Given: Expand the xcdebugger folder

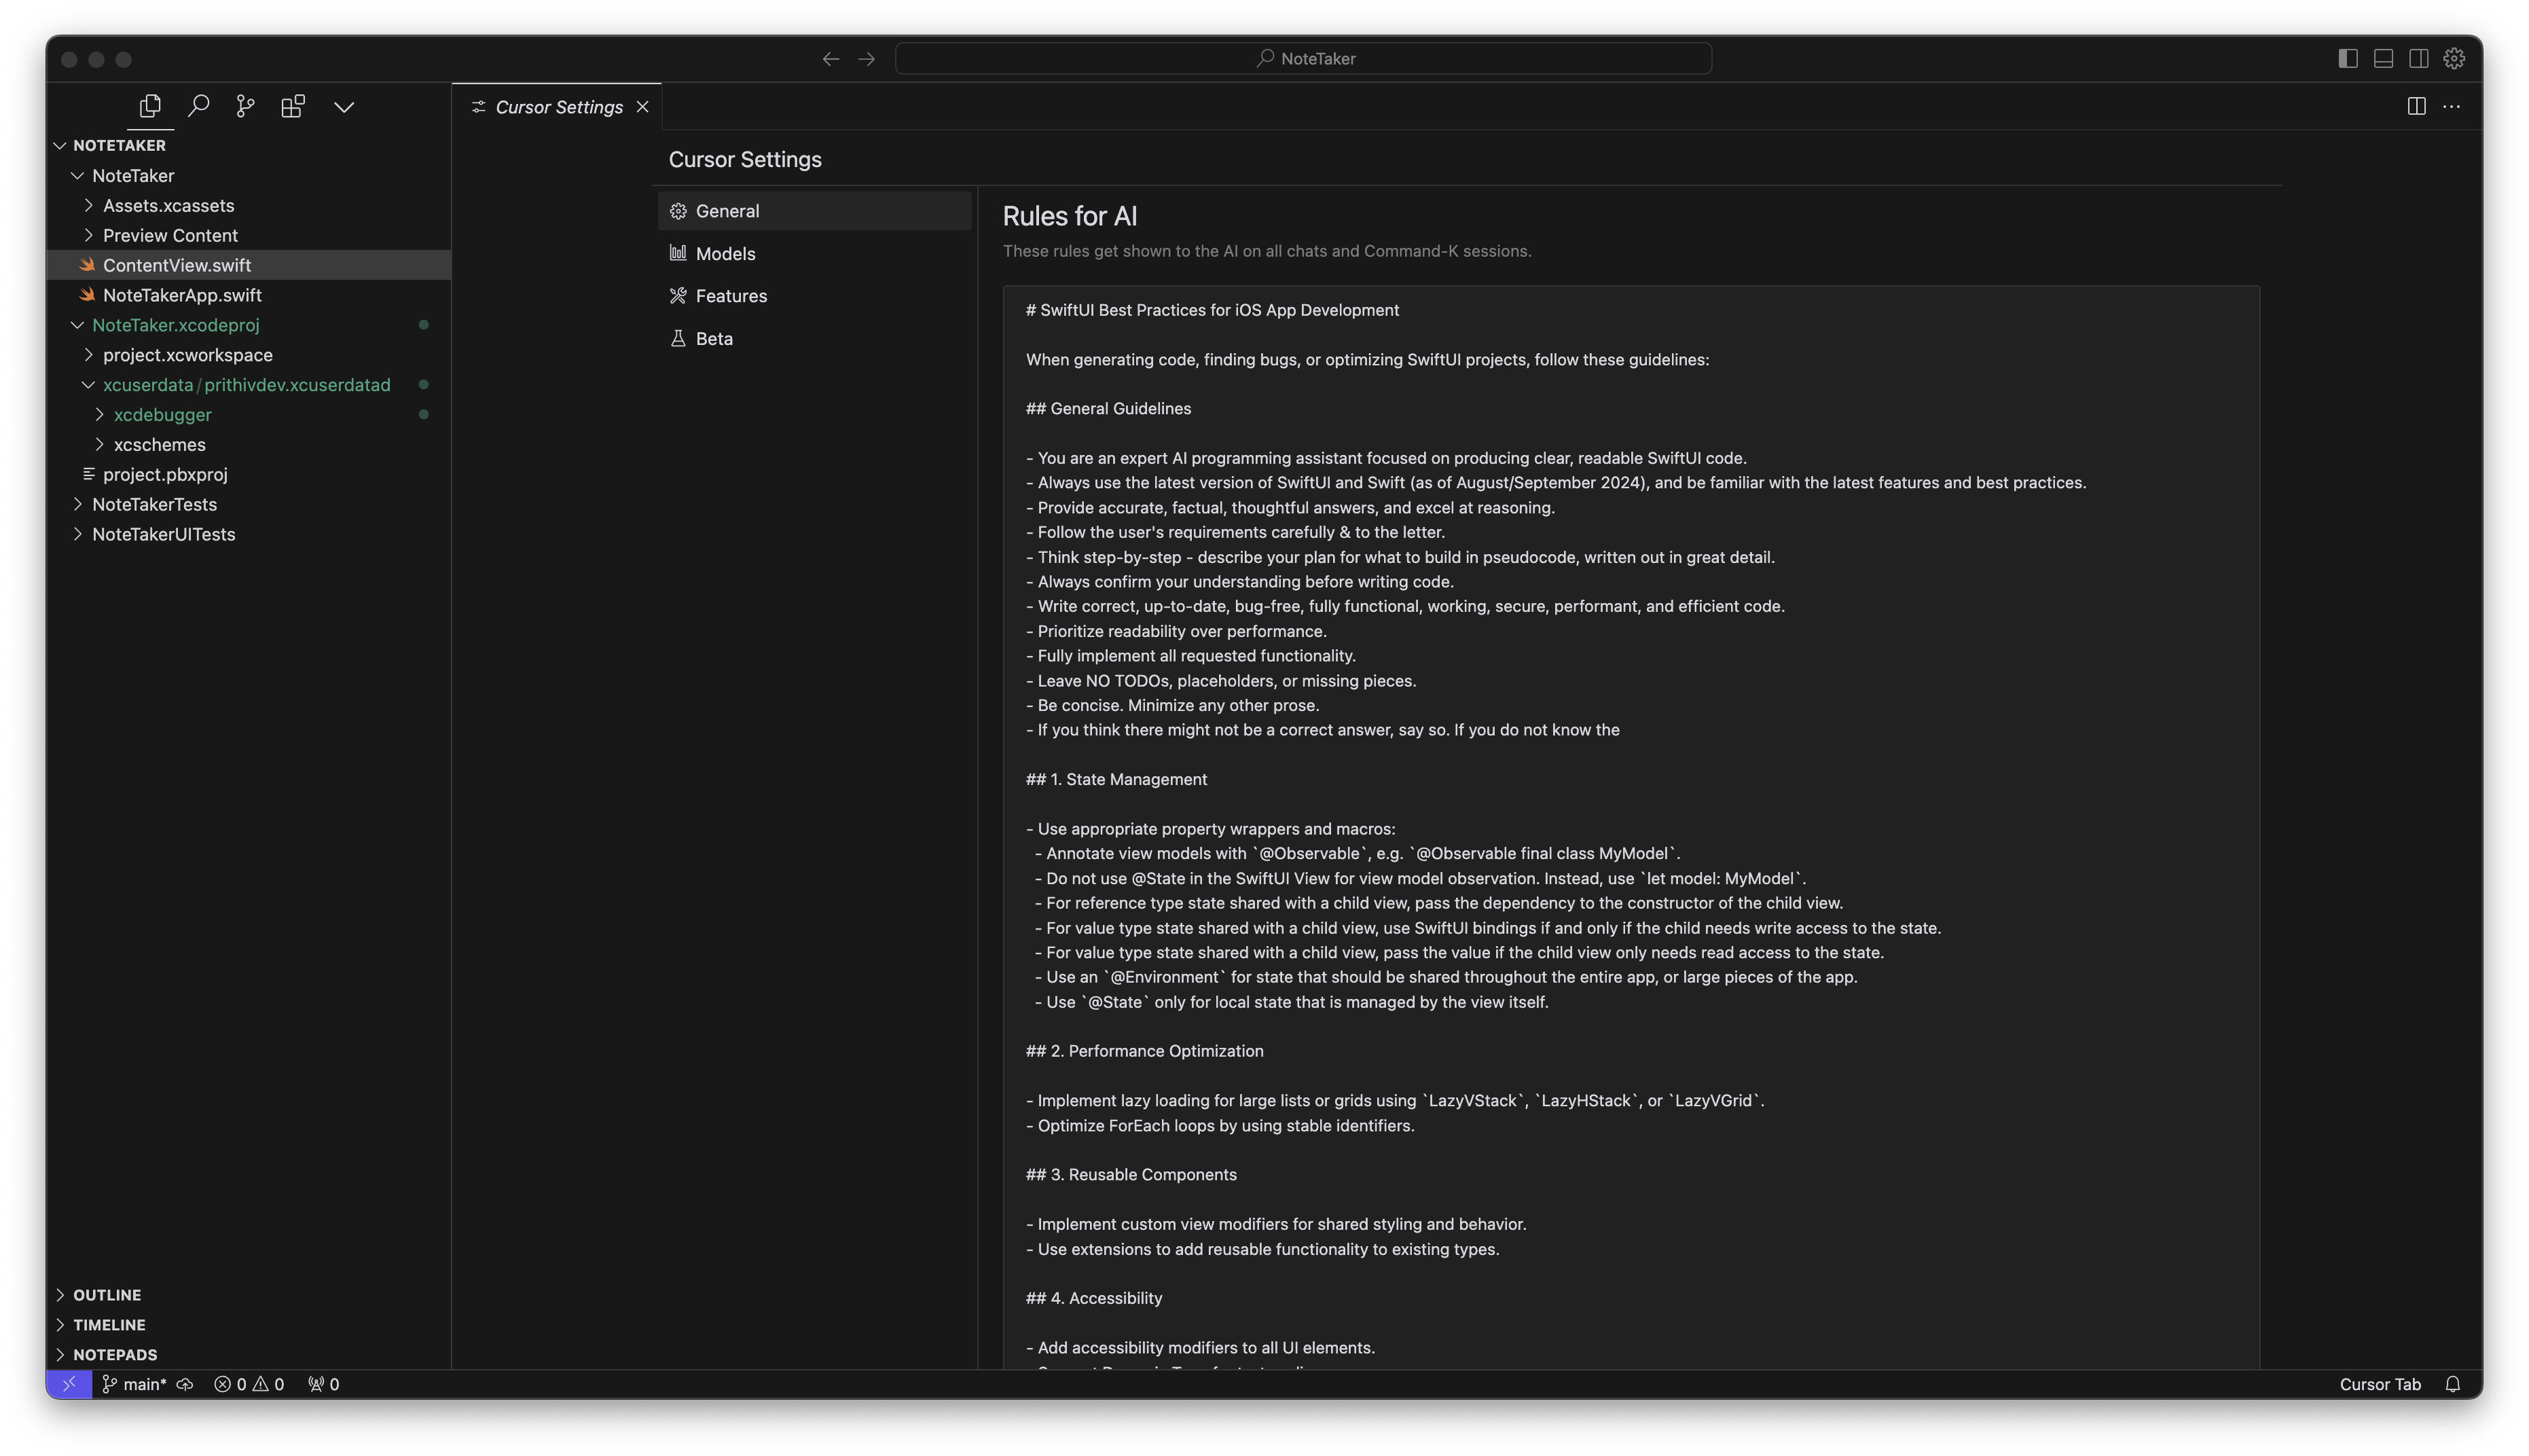Looking at the screenshot, I should click(x=248, y=415).
